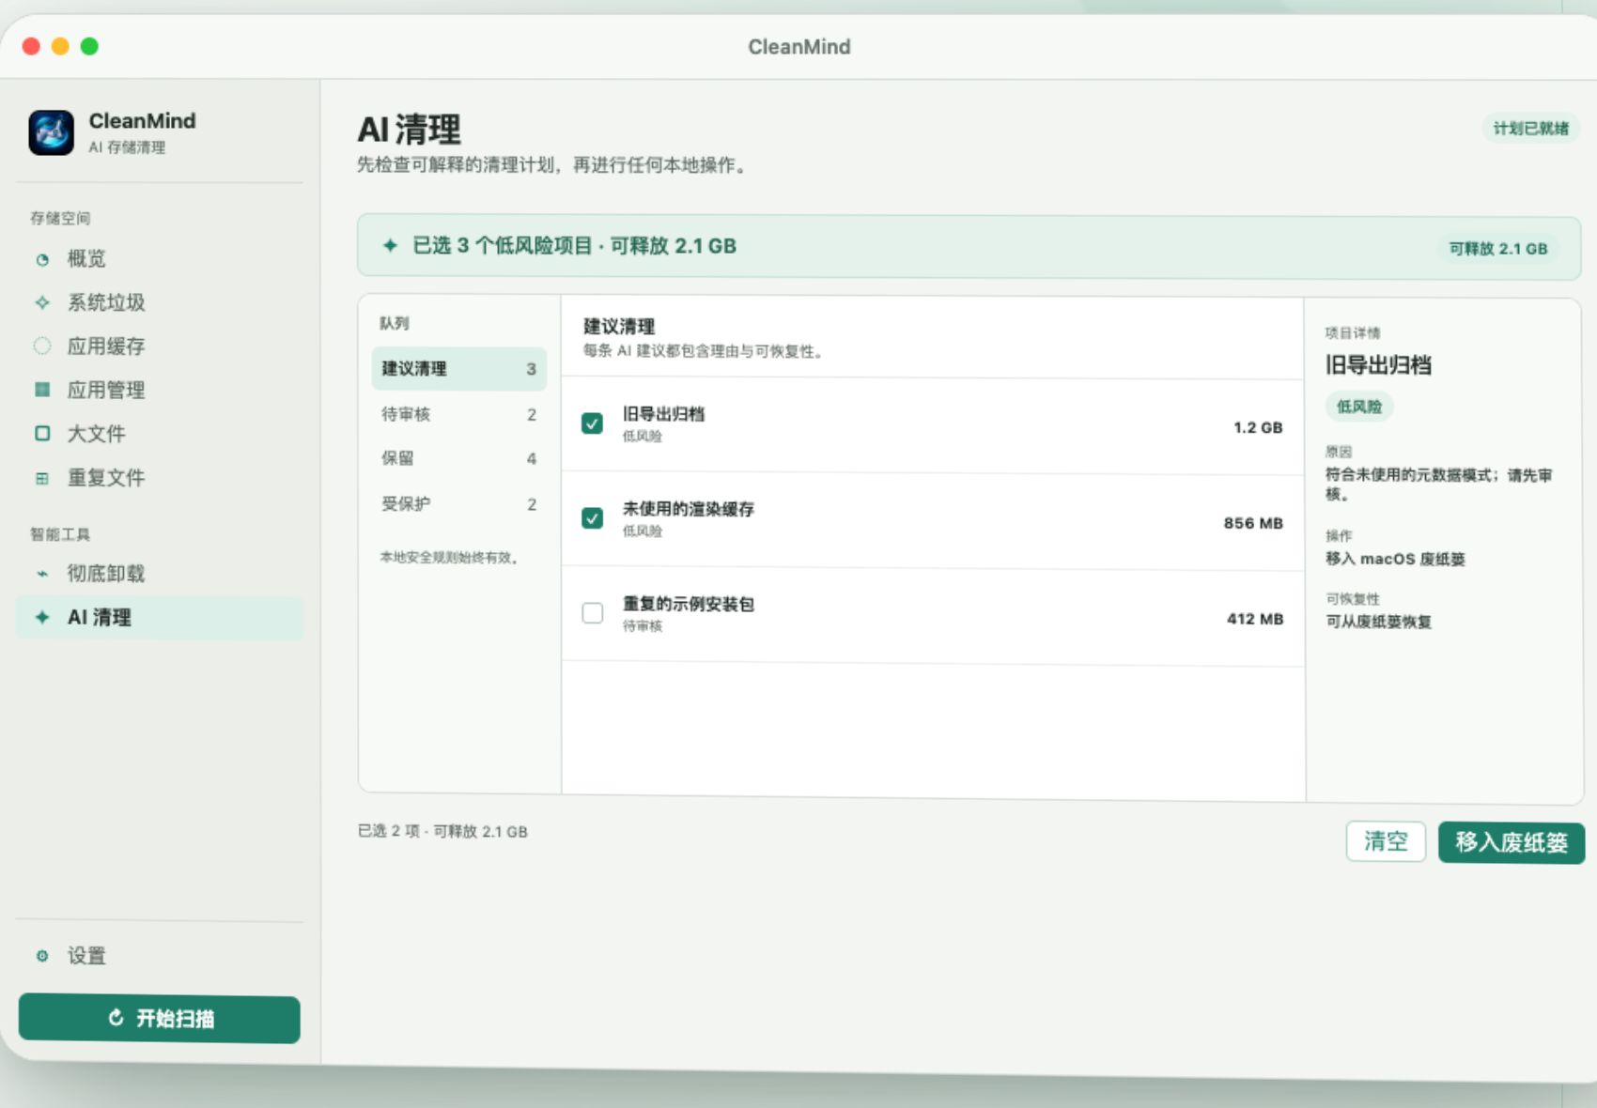This screenshot has width=1597, height=1108.
Task: Click the 移入废纸篓 button
Action: pyautogui.click(x=1512, y=842)
